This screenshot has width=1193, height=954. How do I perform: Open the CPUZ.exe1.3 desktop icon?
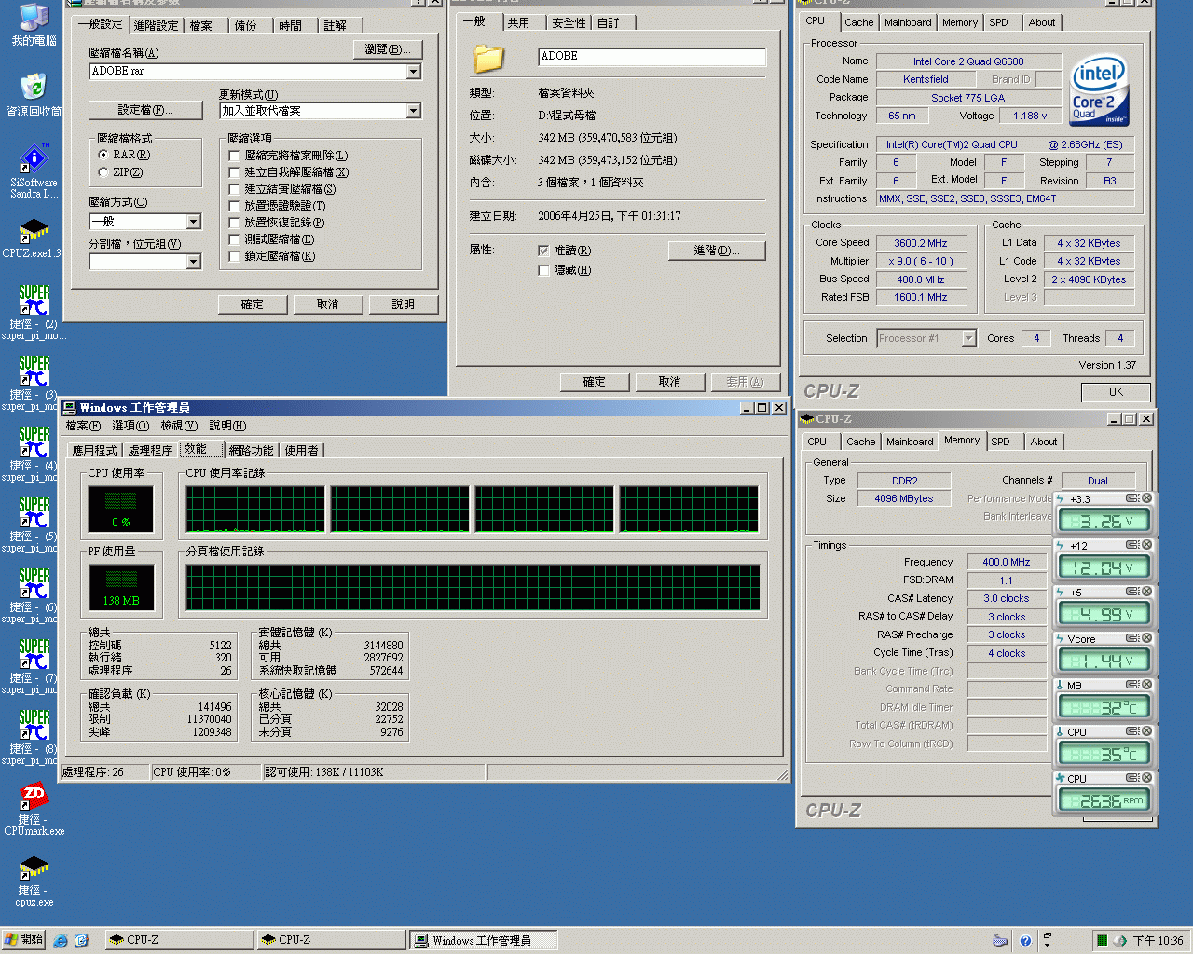point(34,239)
